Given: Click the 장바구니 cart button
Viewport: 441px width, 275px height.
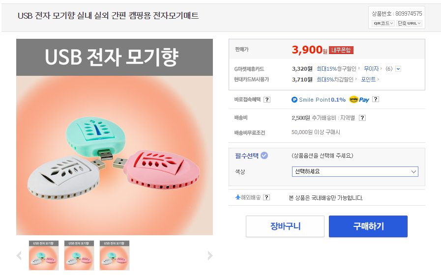Looking at the screenshot, I should [285, 226].
